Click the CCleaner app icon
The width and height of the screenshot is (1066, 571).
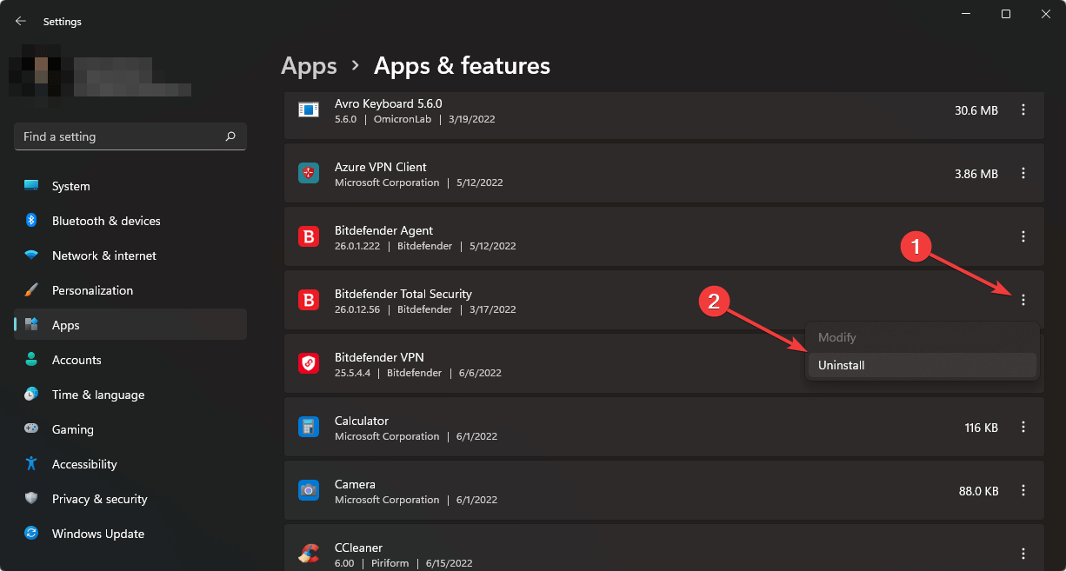(309, 552)
